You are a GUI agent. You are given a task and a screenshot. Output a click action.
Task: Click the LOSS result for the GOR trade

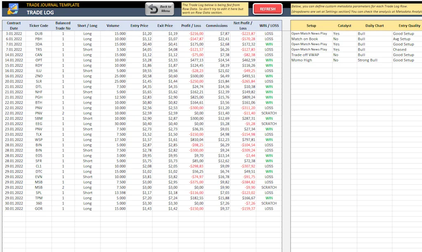tap(269, 208)
